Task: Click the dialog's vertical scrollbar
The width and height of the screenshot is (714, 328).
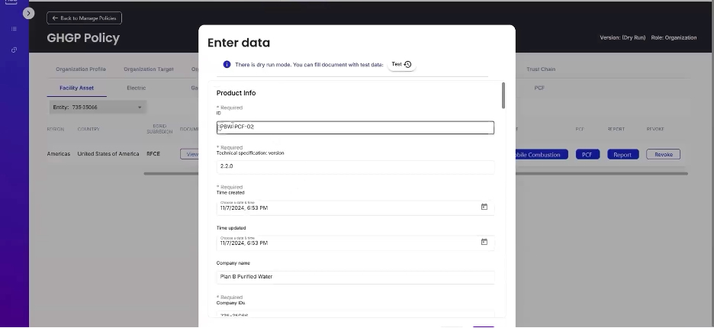Action: pos(503,95)
